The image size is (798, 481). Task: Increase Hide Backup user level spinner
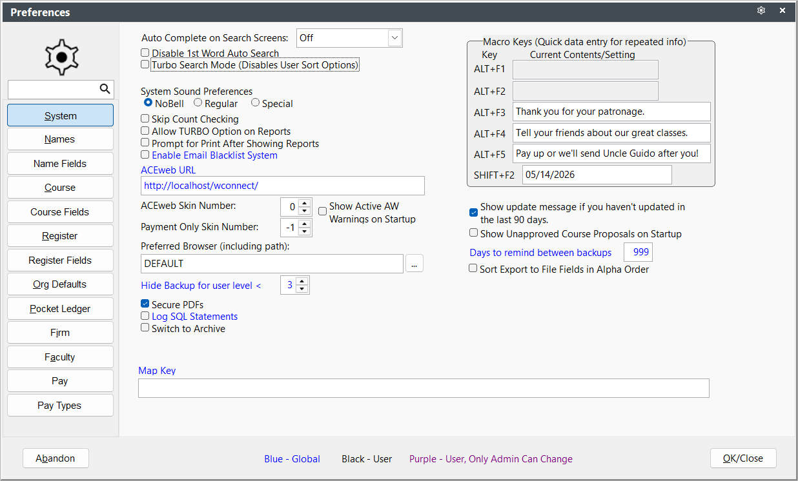[302, 281]
